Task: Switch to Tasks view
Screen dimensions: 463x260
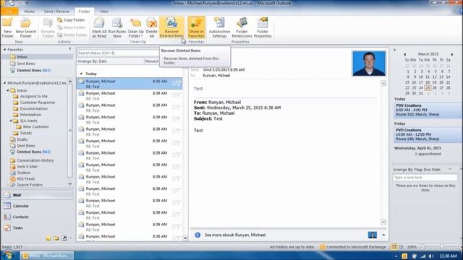Action: coord(37,227)
